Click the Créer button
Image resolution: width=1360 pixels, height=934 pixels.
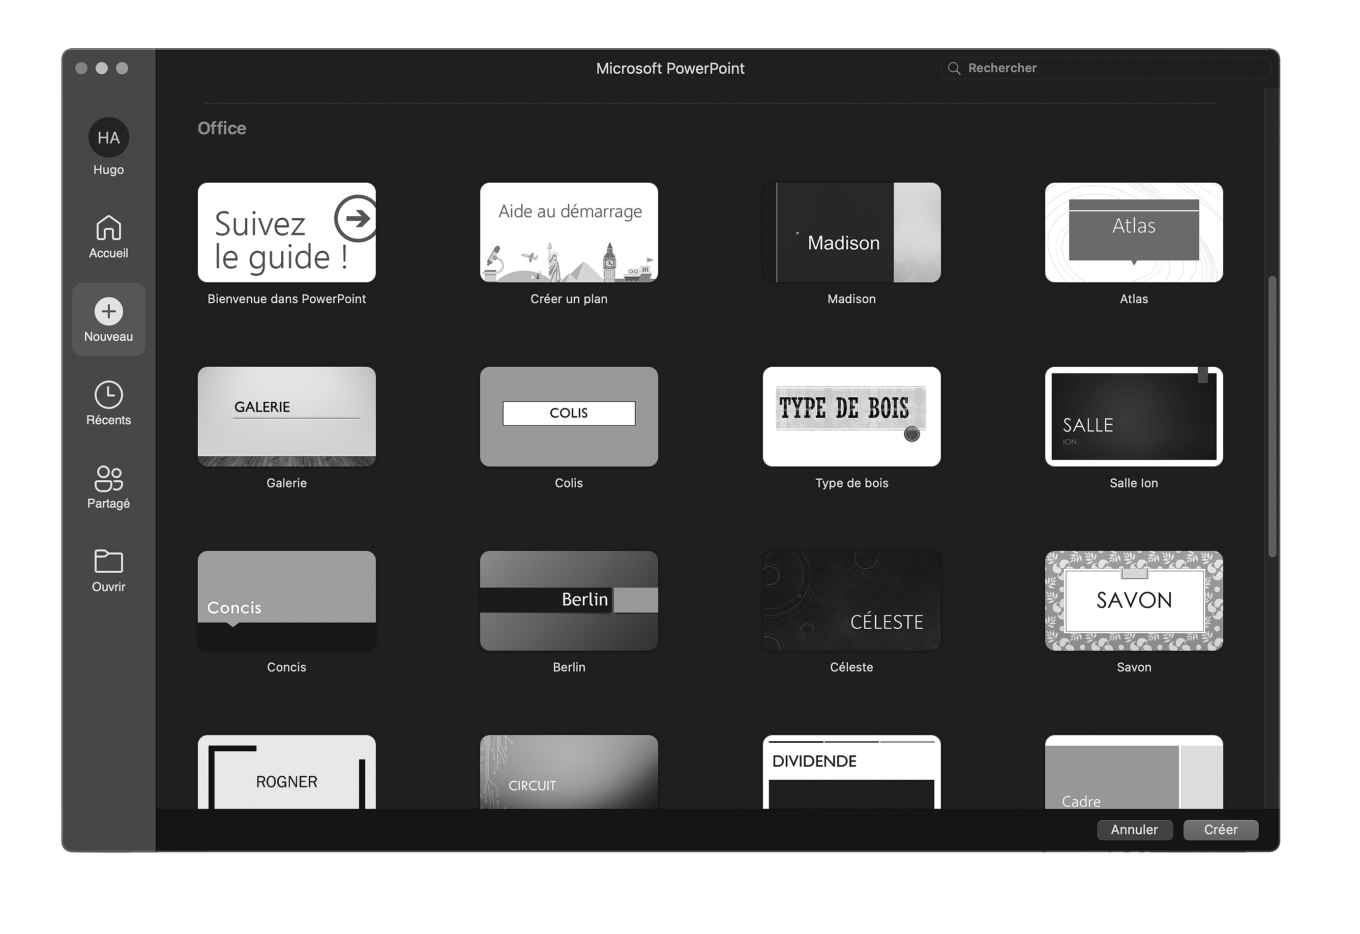point(1223,828)
